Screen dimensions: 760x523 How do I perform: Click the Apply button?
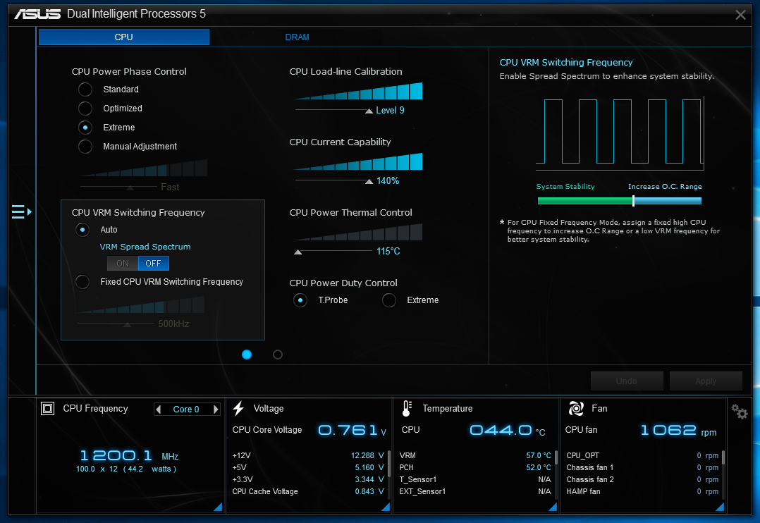click(706, 381)
